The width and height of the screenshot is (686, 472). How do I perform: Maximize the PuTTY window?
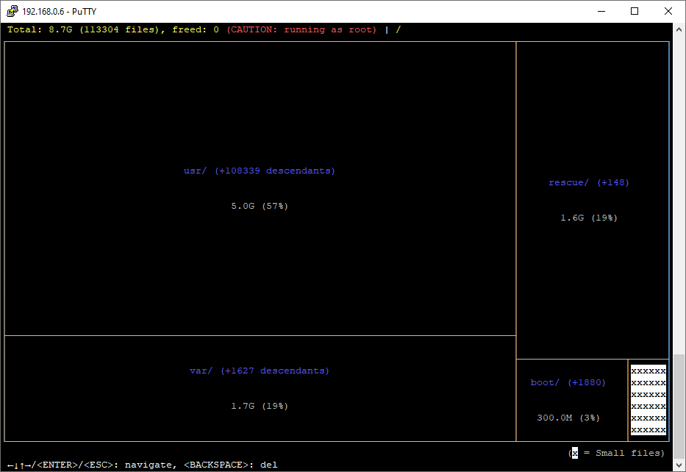pyautogui.click(x=635, y=11)
